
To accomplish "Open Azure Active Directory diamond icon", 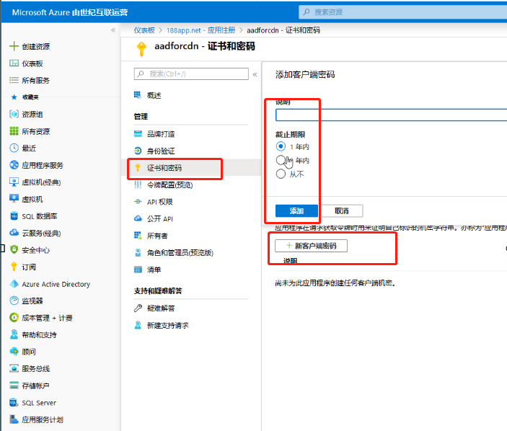I will point(14,284).
